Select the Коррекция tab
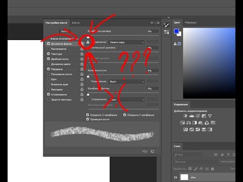243x182 pixels. [x=181, y=105]
